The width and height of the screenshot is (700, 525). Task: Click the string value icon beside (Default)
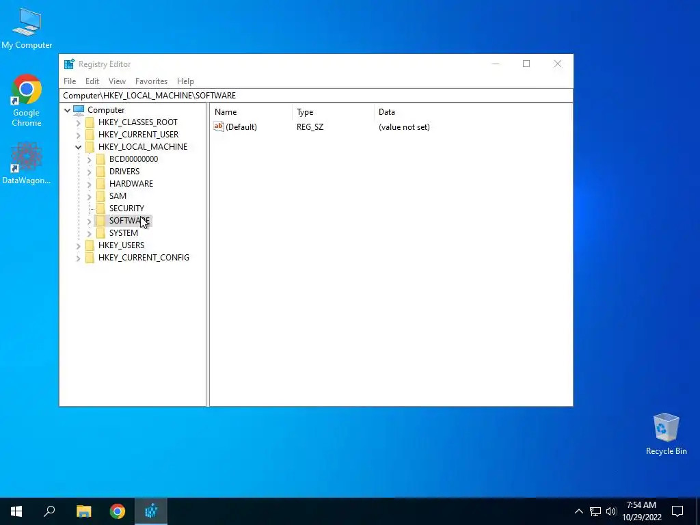coord(218,126)
